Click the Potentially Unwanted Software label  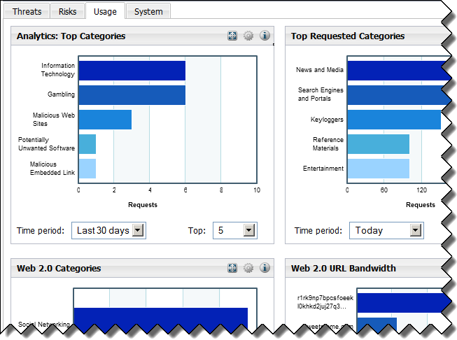point(46,144)
